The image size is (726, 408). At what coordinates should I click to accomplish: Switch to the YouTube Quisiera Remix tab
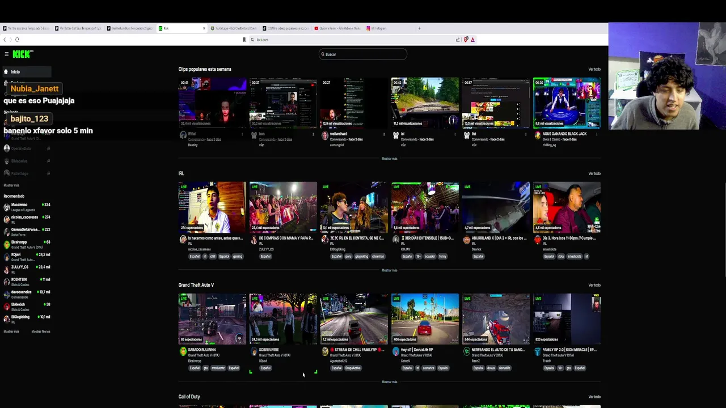(x=338, y=28)
